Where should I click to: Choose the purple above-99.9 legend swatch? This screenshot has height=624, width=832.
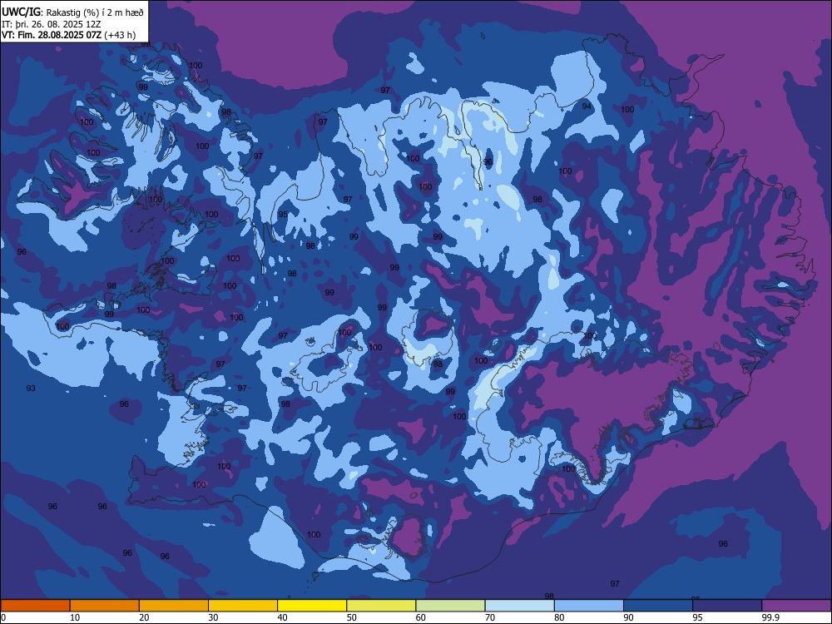(796, 606)
